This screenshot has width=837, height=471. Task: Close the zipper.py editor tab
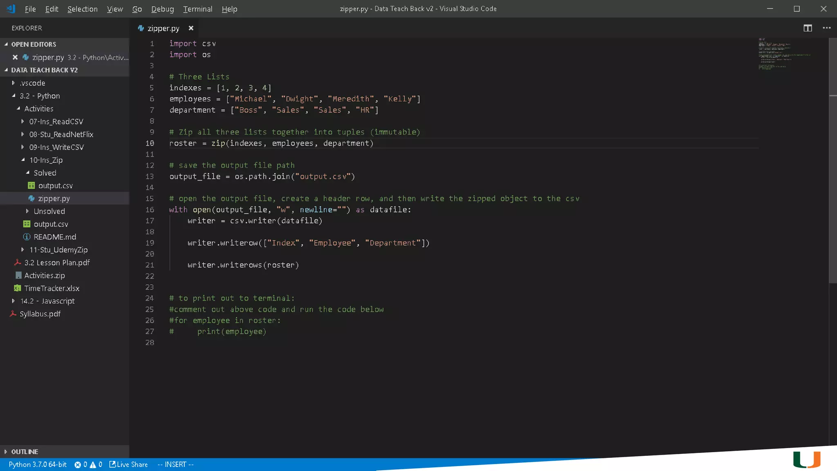pos(191,28)
